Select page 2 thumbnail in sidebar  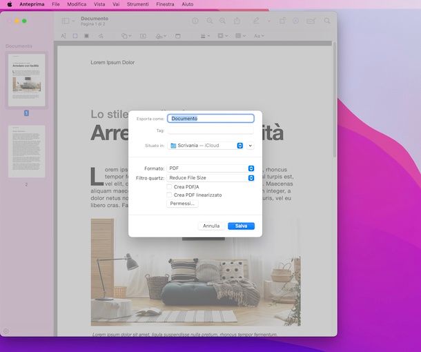coord(26,151)
